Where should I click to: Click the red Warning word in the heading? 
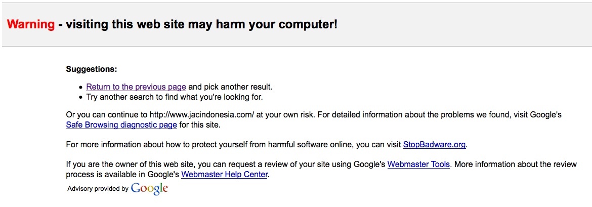click(x=31, y=24)
